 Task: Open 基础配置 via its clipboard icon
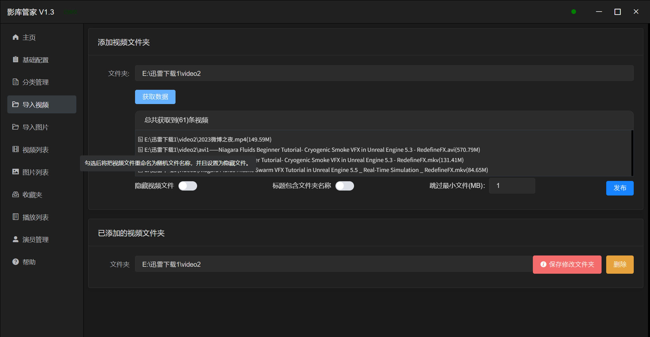coord(16,60)
